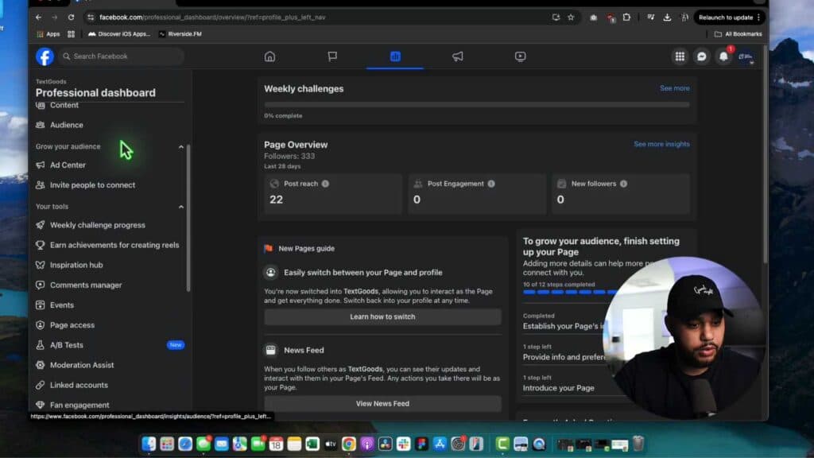Viewport: 814px width, 458px height.
Task: Click the Weekly challenges progress bar
Action: tap(477, 105)
